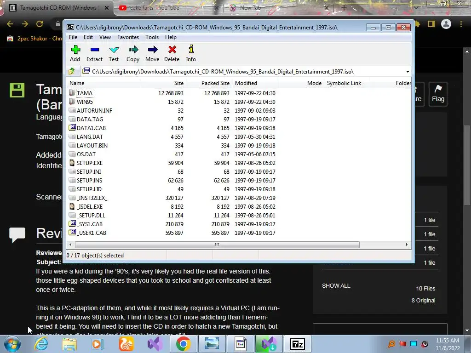Click the browser Back arrow
The width and height of the screenshot is (471, 353).
[10, 24]
